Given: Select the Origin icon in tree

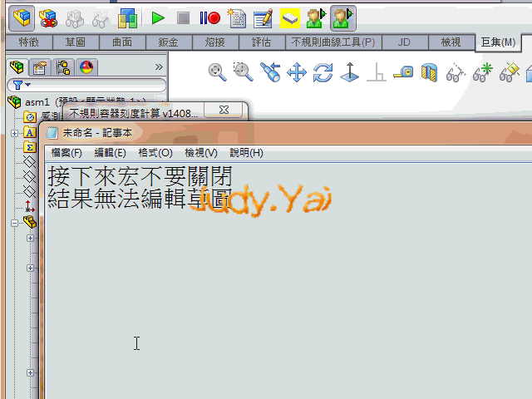Looking at the screenshot, I should [29, 206].
